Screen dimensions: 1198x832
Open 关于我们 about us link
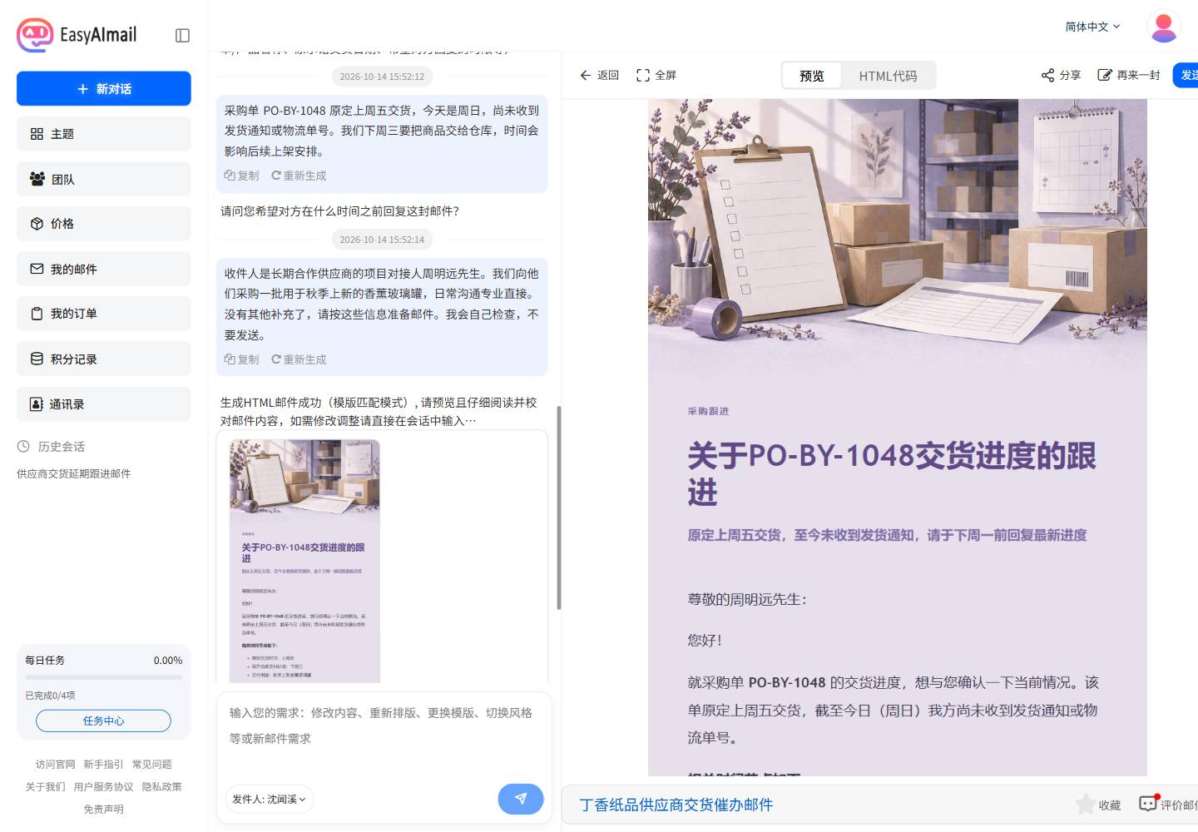pyautogui.click(x=45, y=786)
